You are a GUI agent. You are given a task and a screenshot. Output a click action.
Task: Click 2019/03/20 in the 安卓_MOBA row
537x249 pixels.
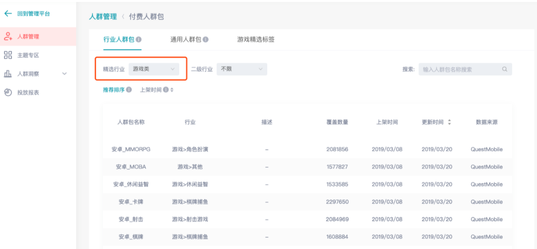(437, 167)
